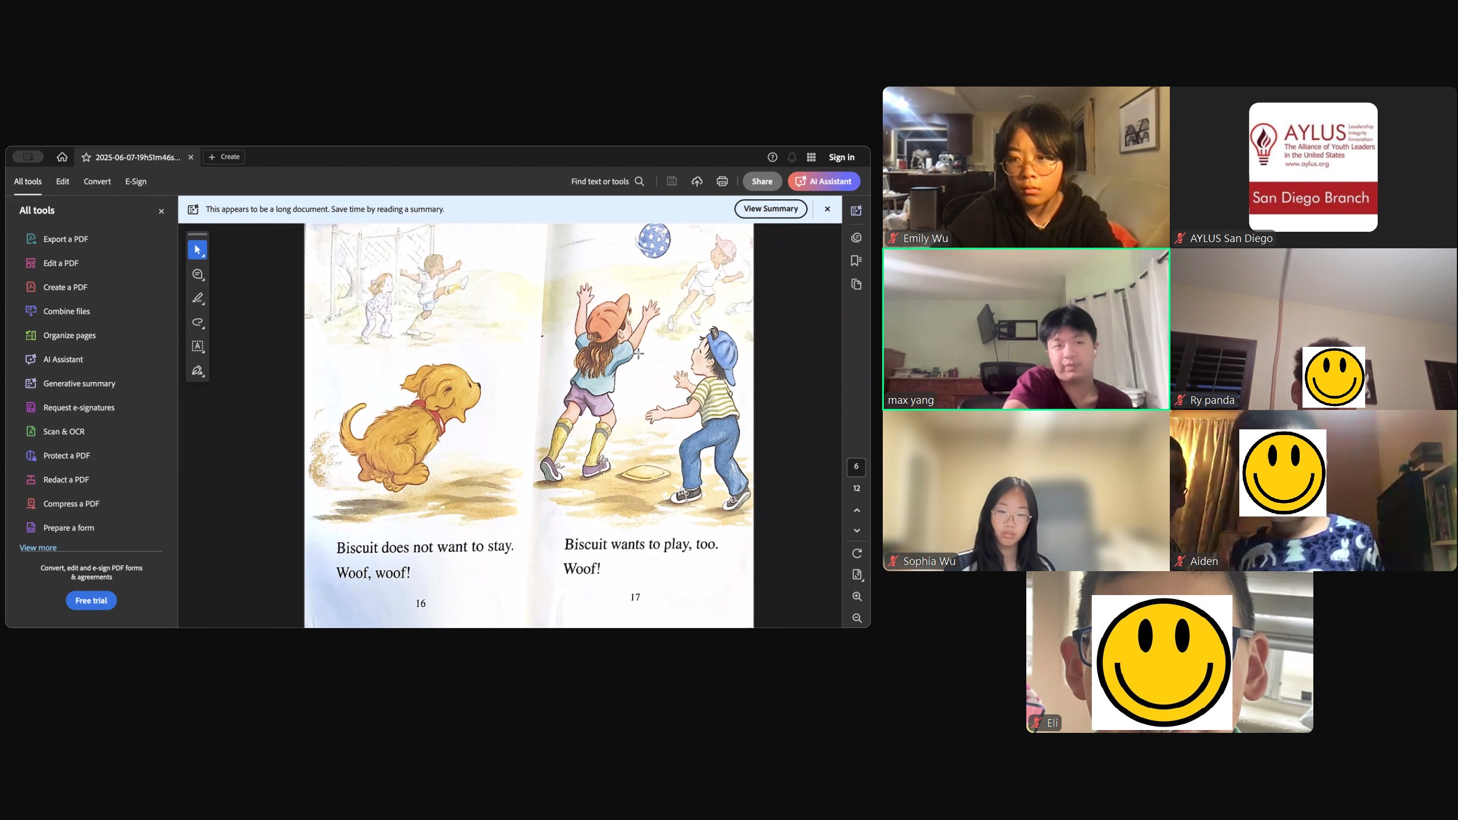Click the Free trial button
Viewport: 1458px width, 820px height.
point(91,601)
